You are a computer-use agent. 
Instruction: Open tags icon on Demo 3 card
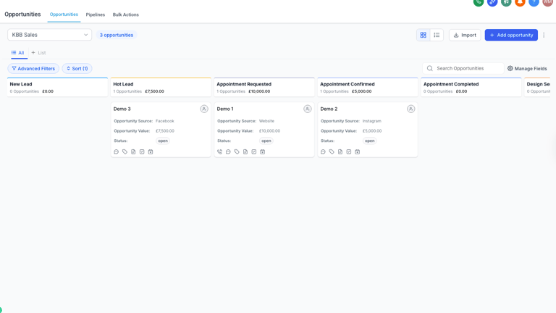click(125, 152)
